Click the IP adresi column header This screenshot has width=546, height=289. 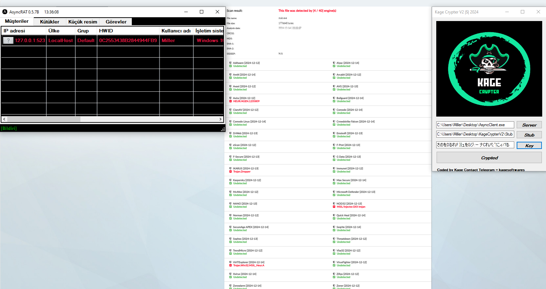[x=24, y=31]
